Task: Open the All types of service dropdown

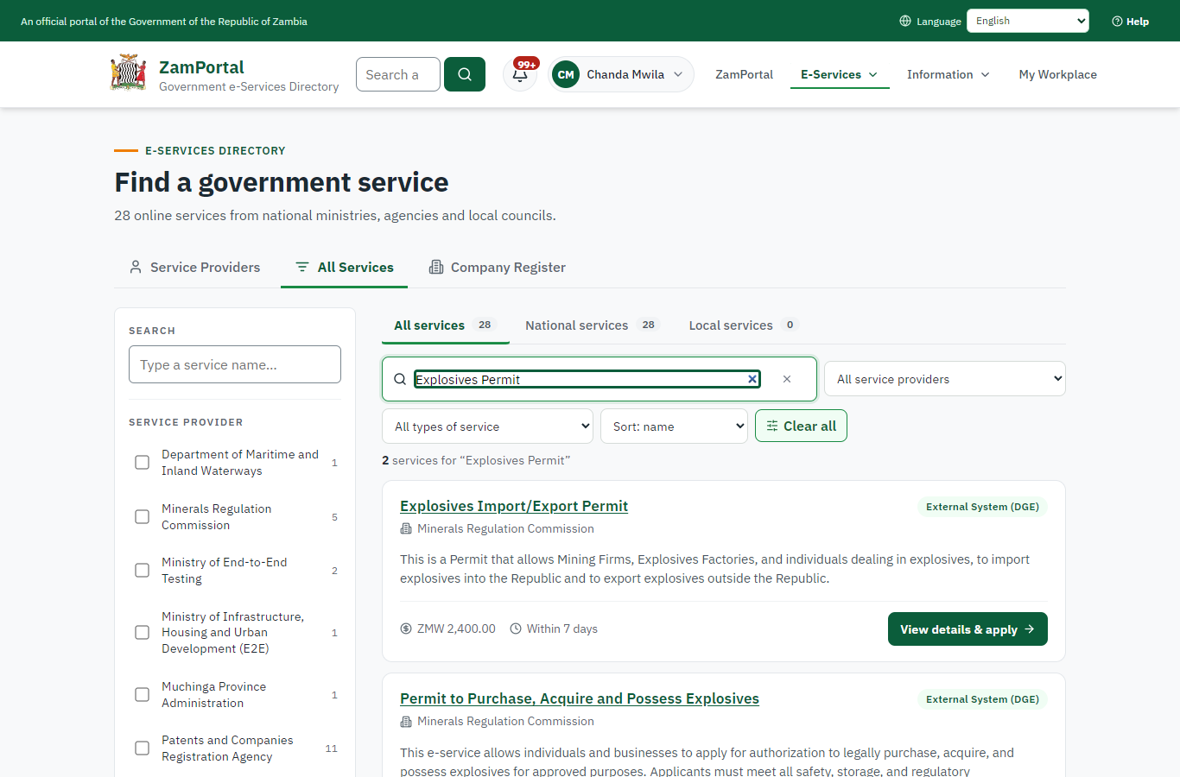Action: click(487, 426)
